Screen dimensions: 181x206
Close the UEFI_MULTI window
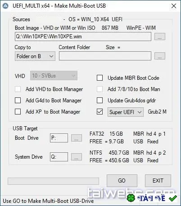pyautogui.click(x=174, y=6)
